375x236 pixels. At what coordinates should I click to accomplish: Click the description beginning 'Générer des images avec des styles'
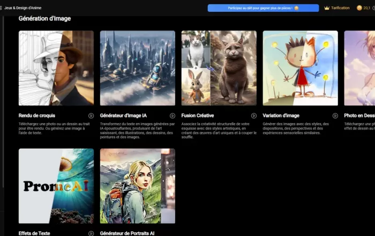[x=296, y=128]
